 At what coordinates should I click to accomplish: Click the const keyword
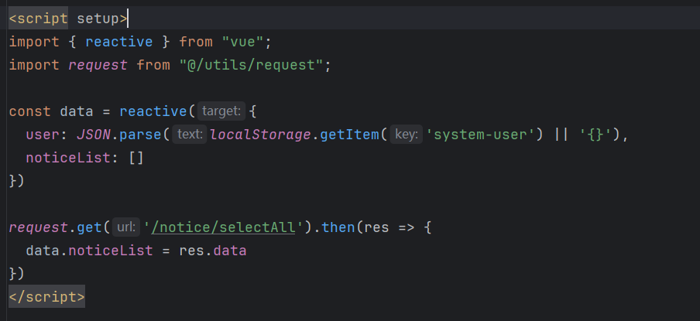click(x=30, y=111)
